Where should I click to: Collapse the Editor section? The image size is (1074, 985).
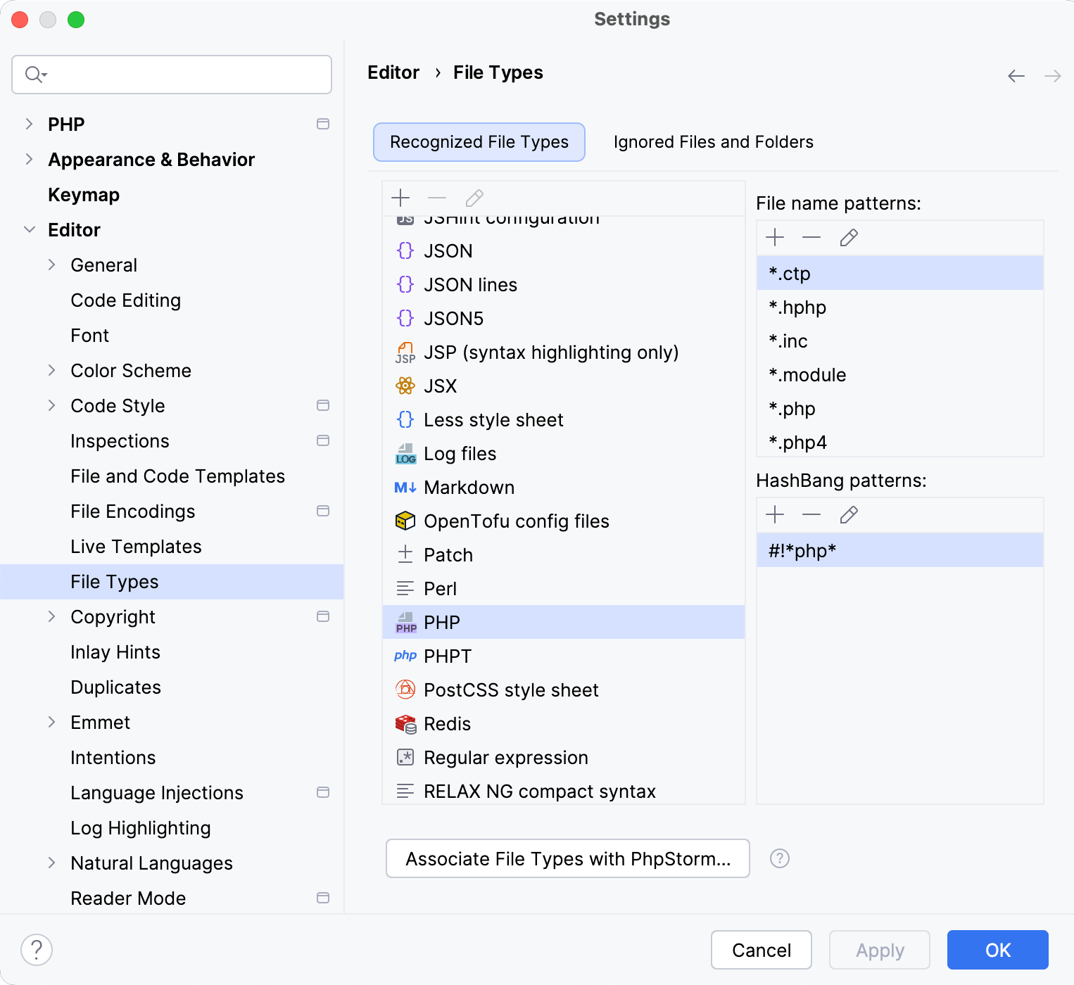[x=29, y=229]
